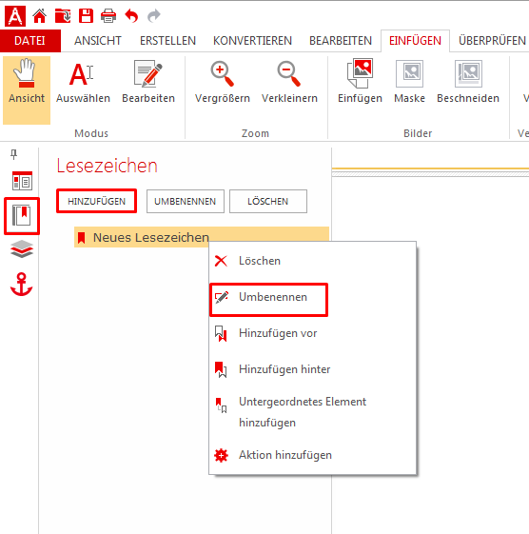Click the Home icon in quick access toolbar
The width and height of the screenshot is (529, 534).
coord(40,16)
